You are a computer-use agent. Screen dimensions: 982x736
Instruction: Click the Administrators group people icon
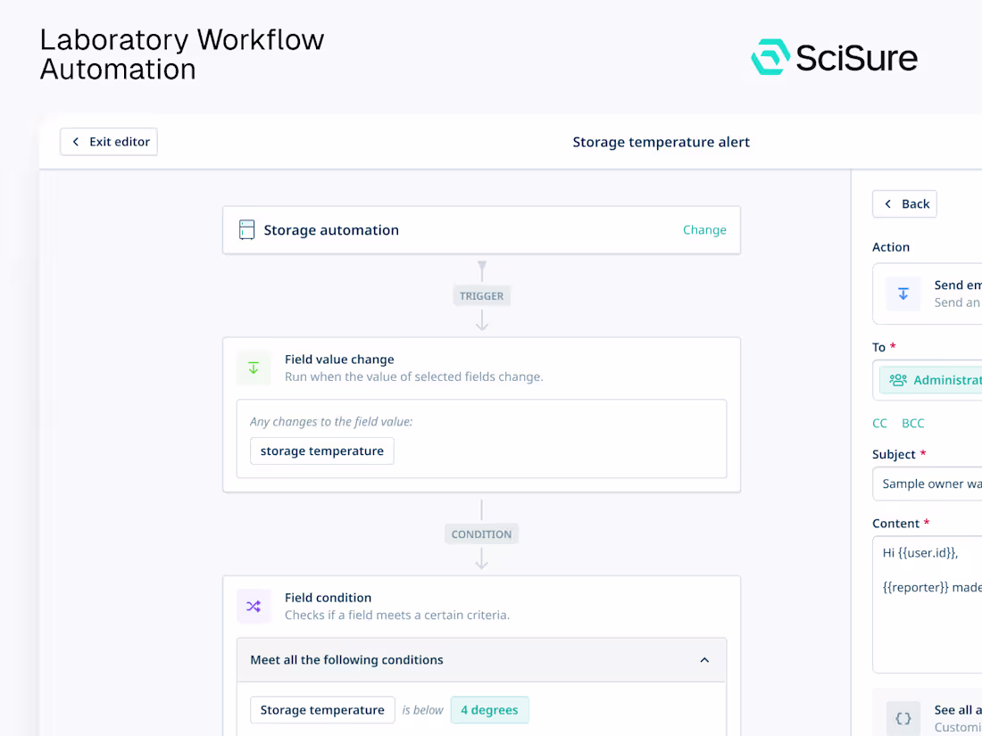896,380
